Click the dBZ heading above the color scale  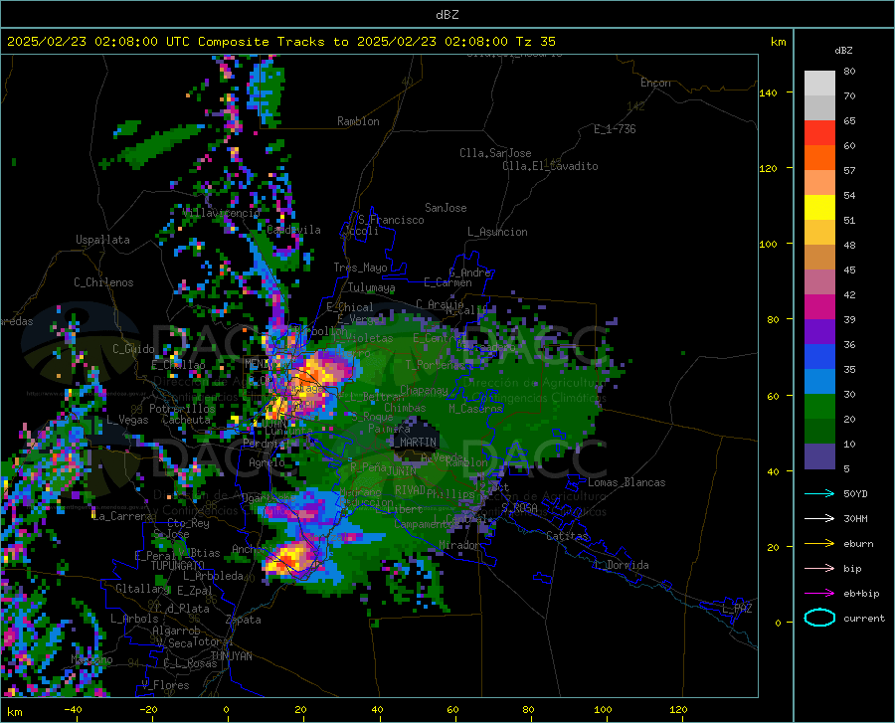(x=843, y=50)
